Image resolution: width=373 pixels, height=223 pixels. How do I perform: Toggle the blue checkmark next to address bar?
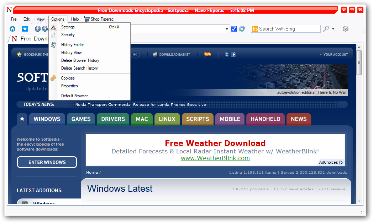coord(234,29)
